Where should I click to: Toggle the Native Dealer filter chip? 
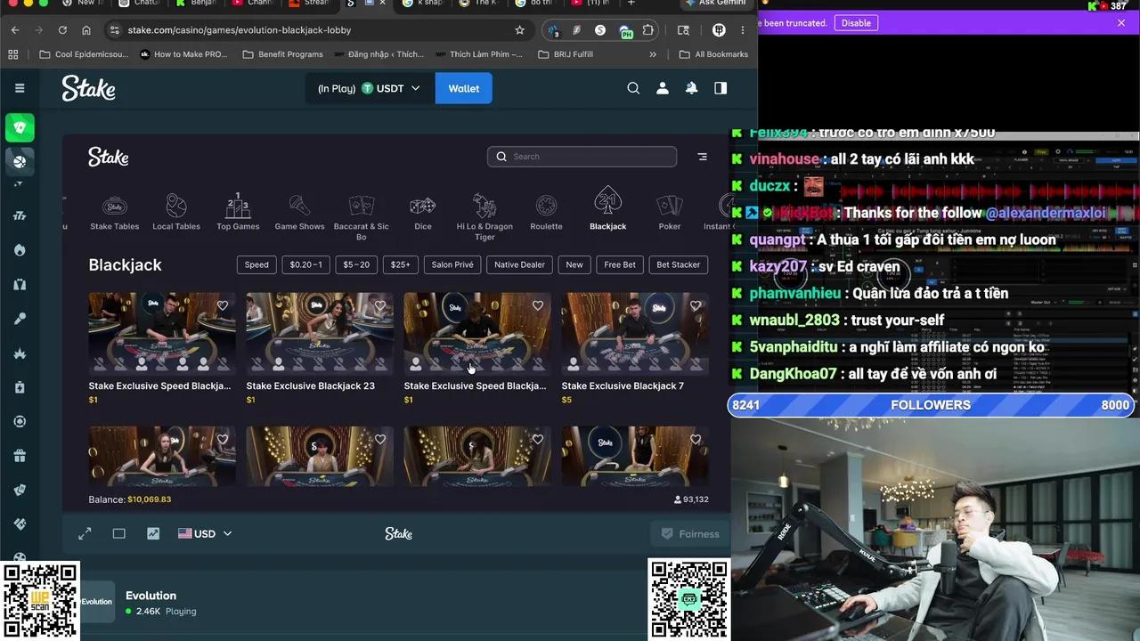pyautogui.click(x=519, y=264)
